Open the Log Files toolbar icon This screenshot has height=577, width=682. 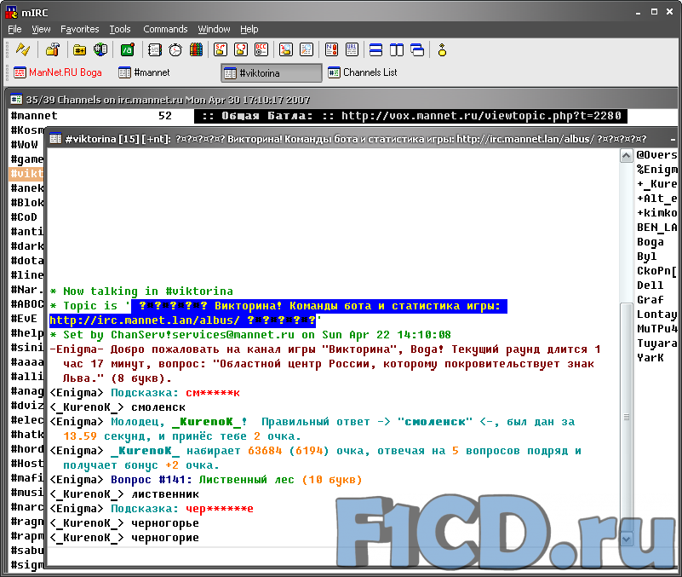(x=307, y=49)
